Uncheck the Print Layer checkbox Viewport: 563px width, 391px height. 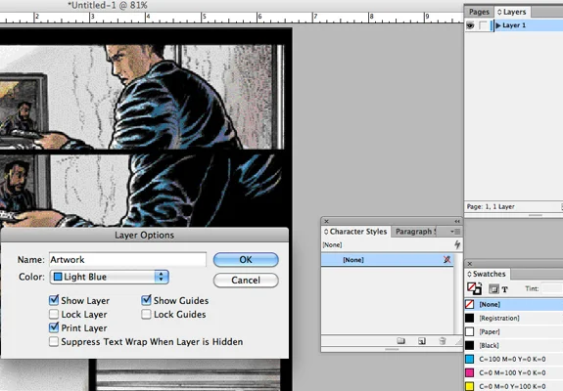tap(54, 327)
